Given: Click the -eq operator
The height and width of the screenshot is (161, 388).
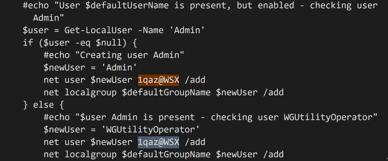Looking at the screenshot, I should click(83, 43).
